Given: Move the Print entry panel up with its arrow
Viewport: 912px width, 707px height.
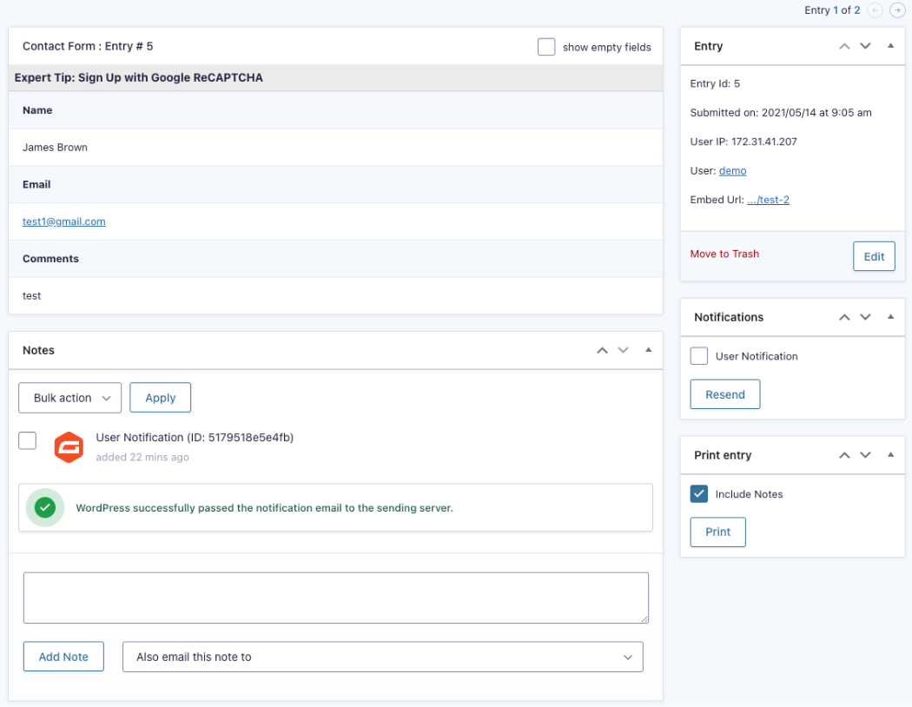Looking at the screenshot, I should [x=843, y=455].
